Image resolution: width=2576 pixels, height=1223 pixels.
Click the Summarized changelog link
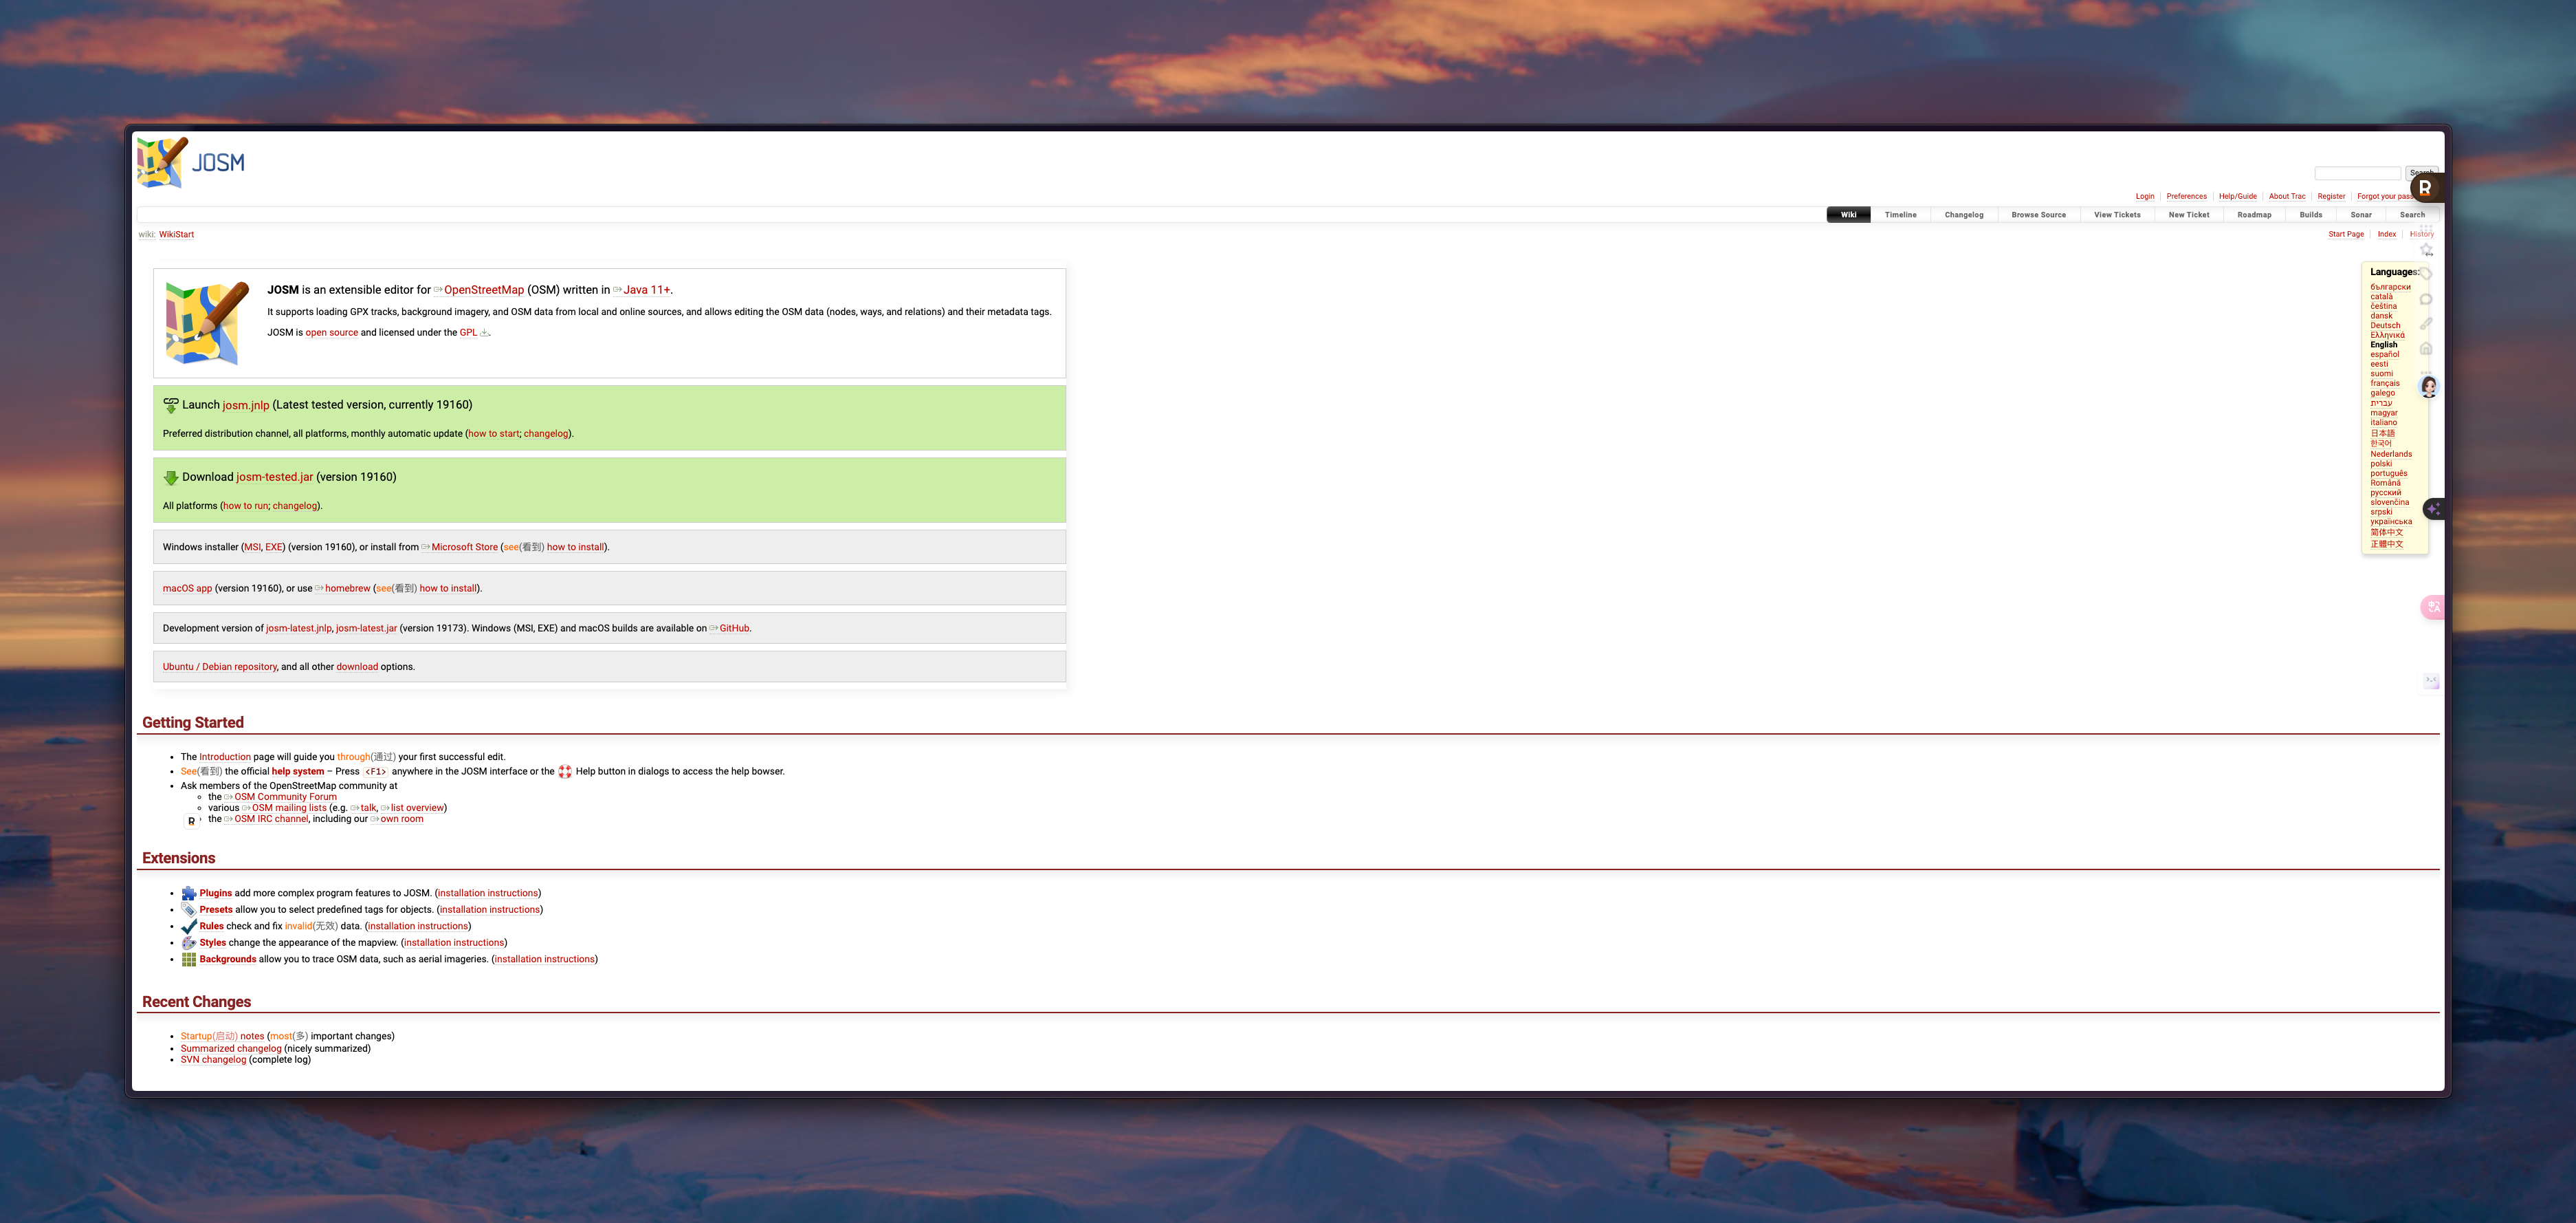point(231,1049)
